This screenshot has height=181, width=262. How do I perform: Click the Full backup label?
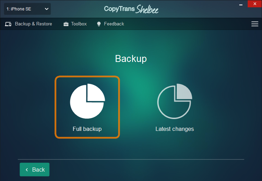point(87,129)
